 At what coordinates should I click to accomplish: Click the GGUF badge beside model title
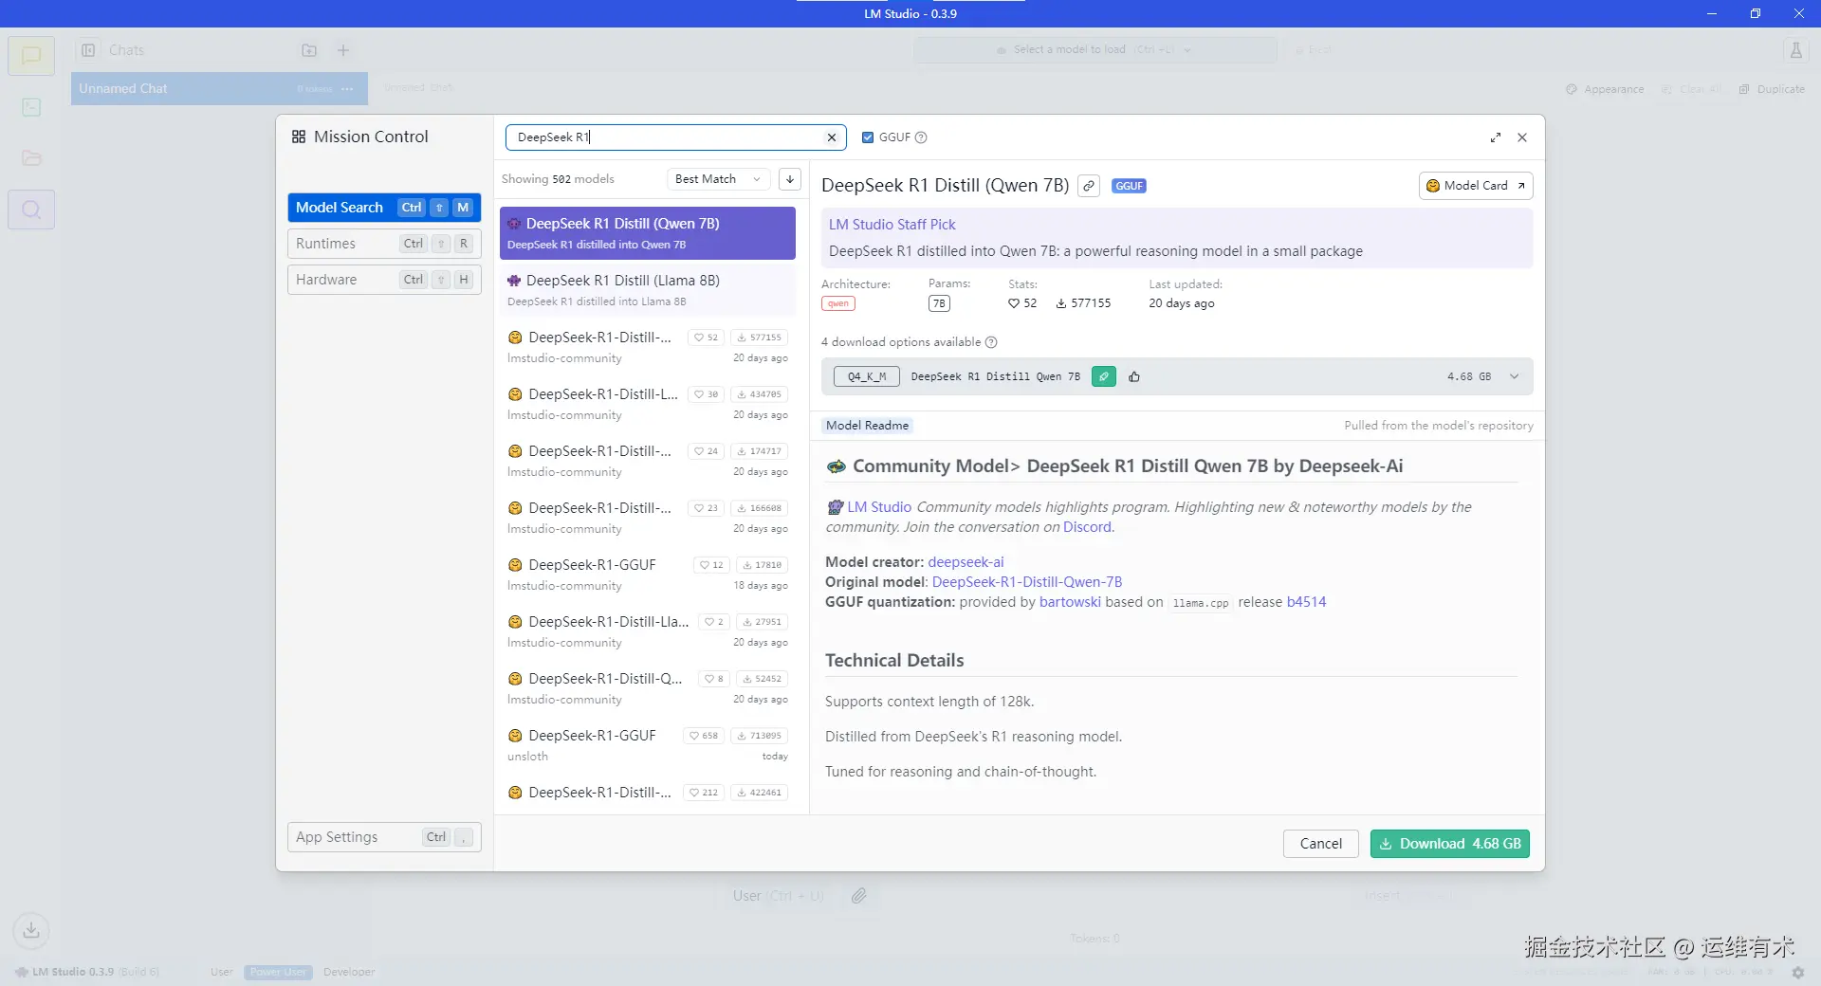(x=1129, y=186)
